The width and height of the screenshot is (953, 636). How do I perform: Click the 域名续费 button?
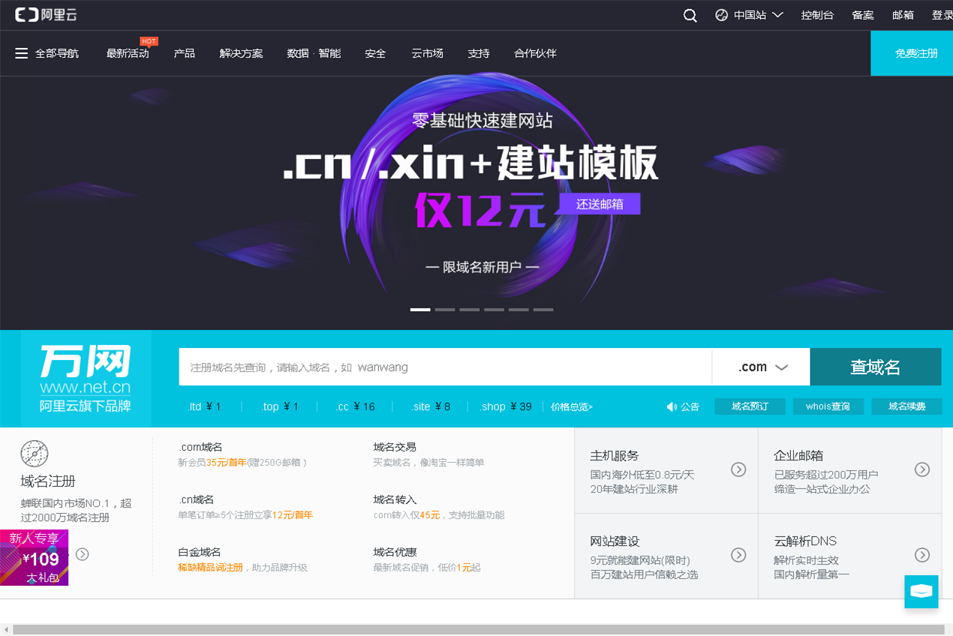pyautogui.click(x=906, y=406)
